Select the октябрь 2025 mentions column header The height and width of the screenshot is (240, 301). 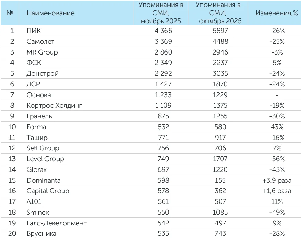click(218, 13)
